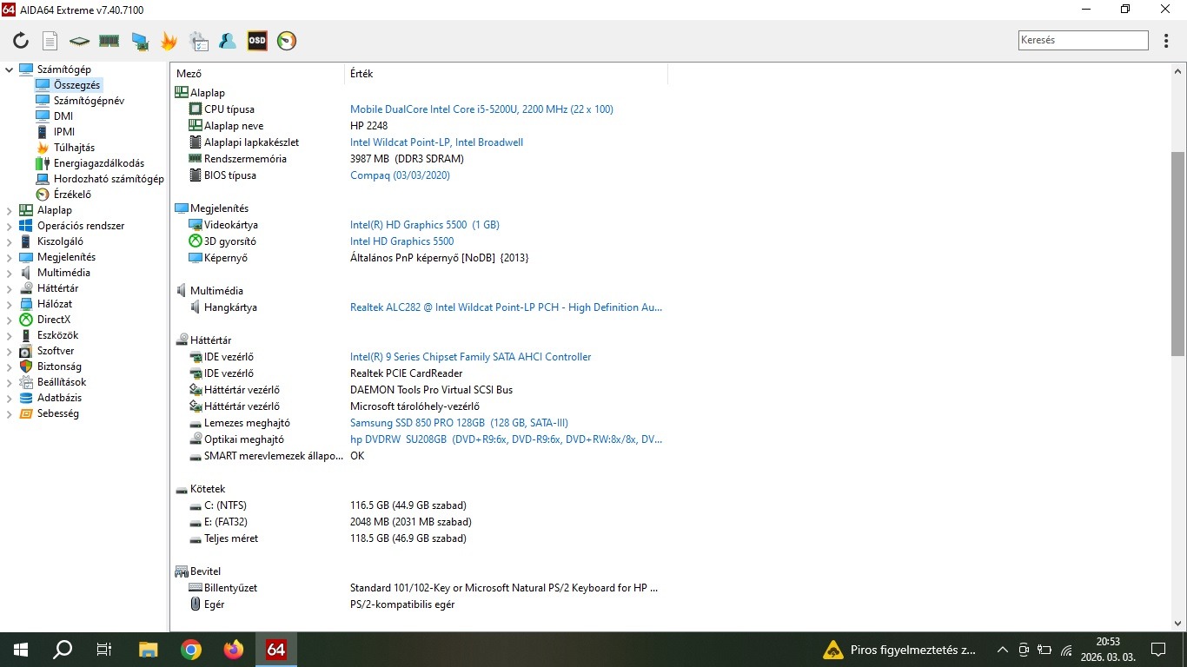Expand the Megjelenítés tree node

[10, 257]
